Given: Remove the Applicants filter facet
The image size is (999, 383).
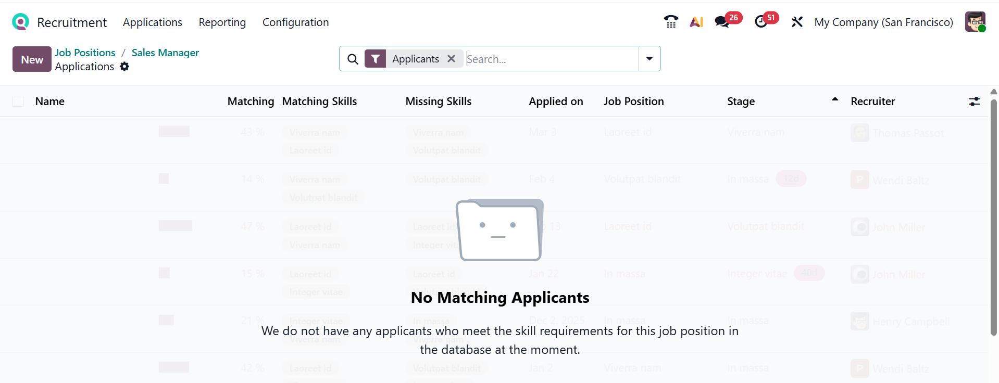Looking at the screenshot, I should 452,59.
